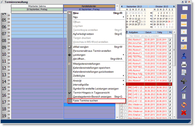195x127 pixels.
Task: Click priority icon in 17.10.2012 Rückruf row
Action: pos(170,81)
